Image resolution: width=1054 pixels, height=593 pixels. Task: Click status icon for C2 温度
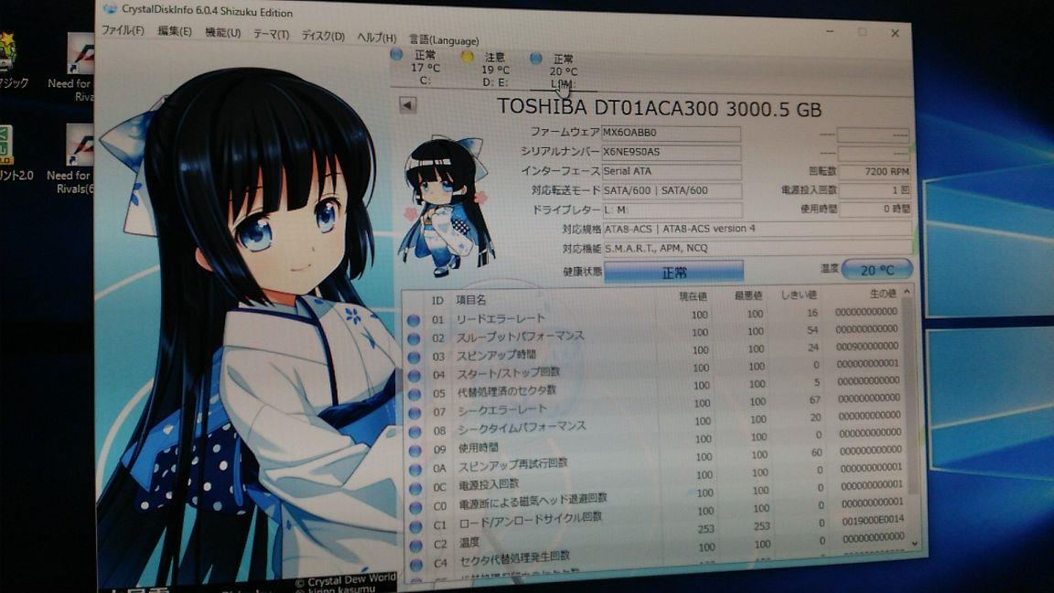pyautogui.click(x=417, y=546)
